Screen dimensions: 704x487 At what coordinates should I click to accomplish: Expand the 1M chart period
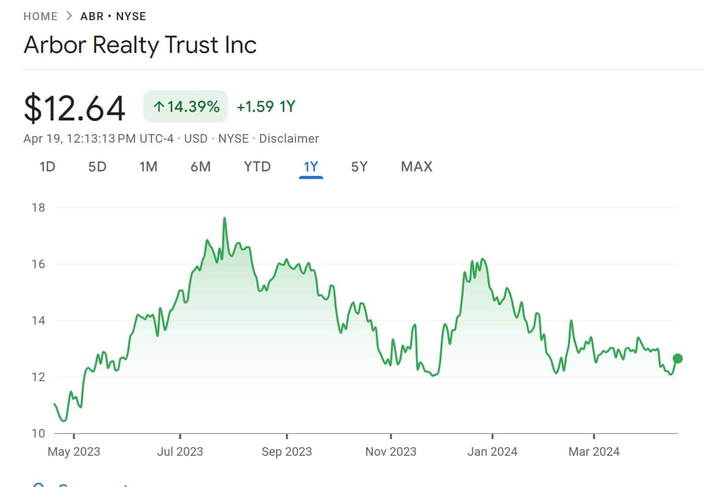149,166
